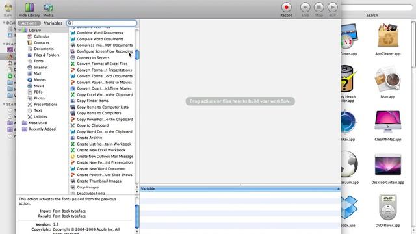Select Create New Word Document action
The height and width of the screenshot is (234, 416).
coord(101,169)
